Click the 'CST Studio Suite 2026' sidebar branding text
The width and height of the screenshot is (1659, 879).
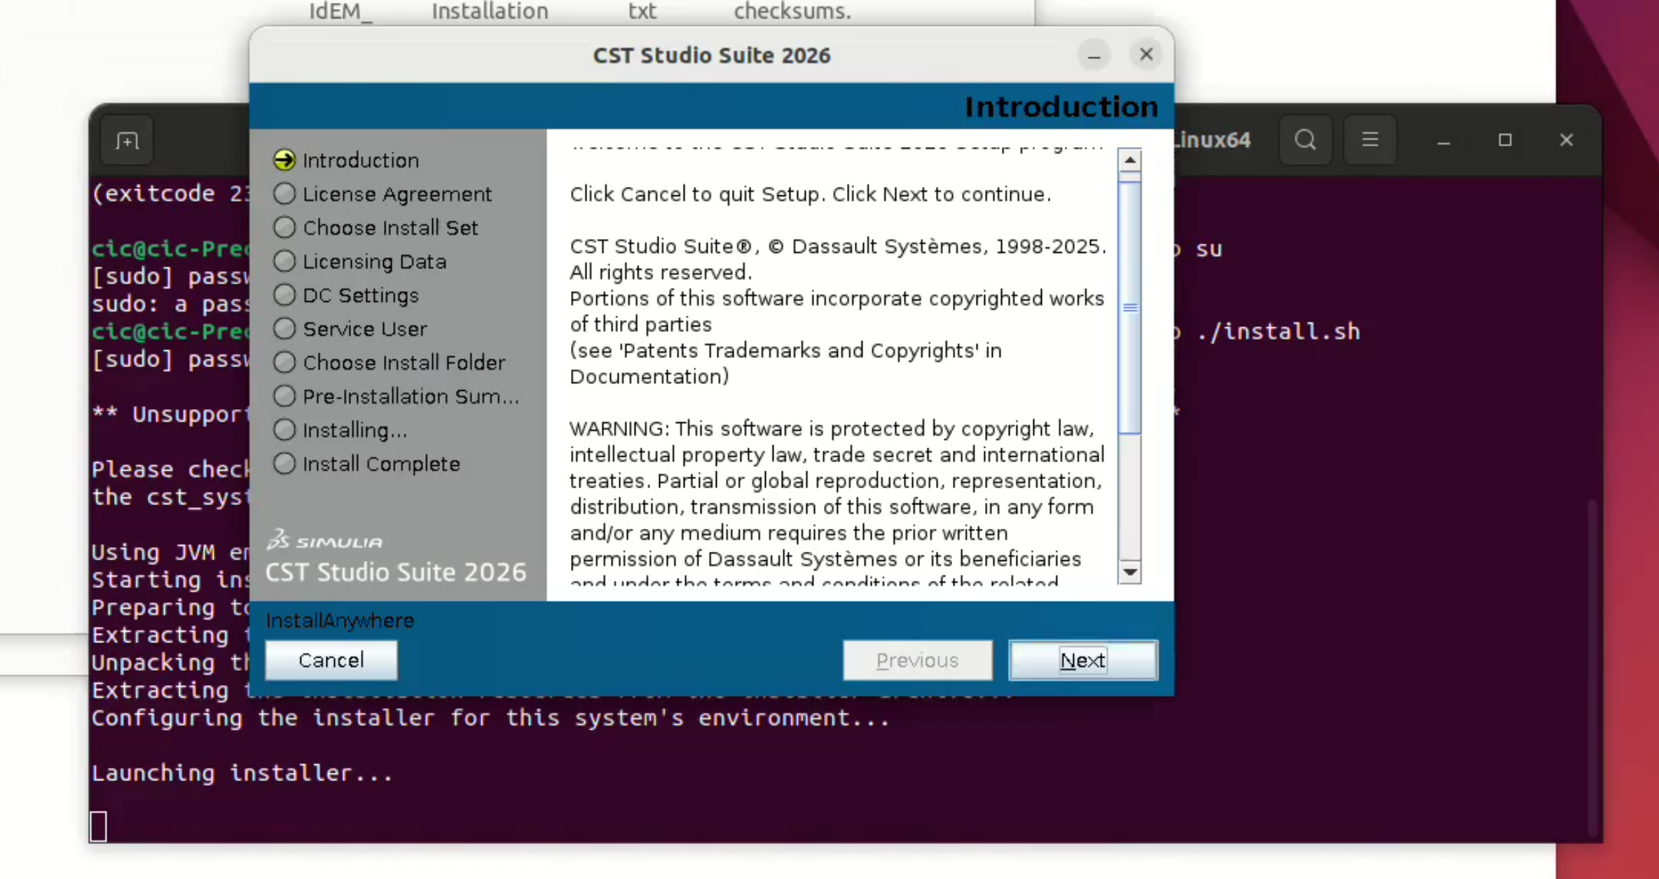[x=395, y=572]
